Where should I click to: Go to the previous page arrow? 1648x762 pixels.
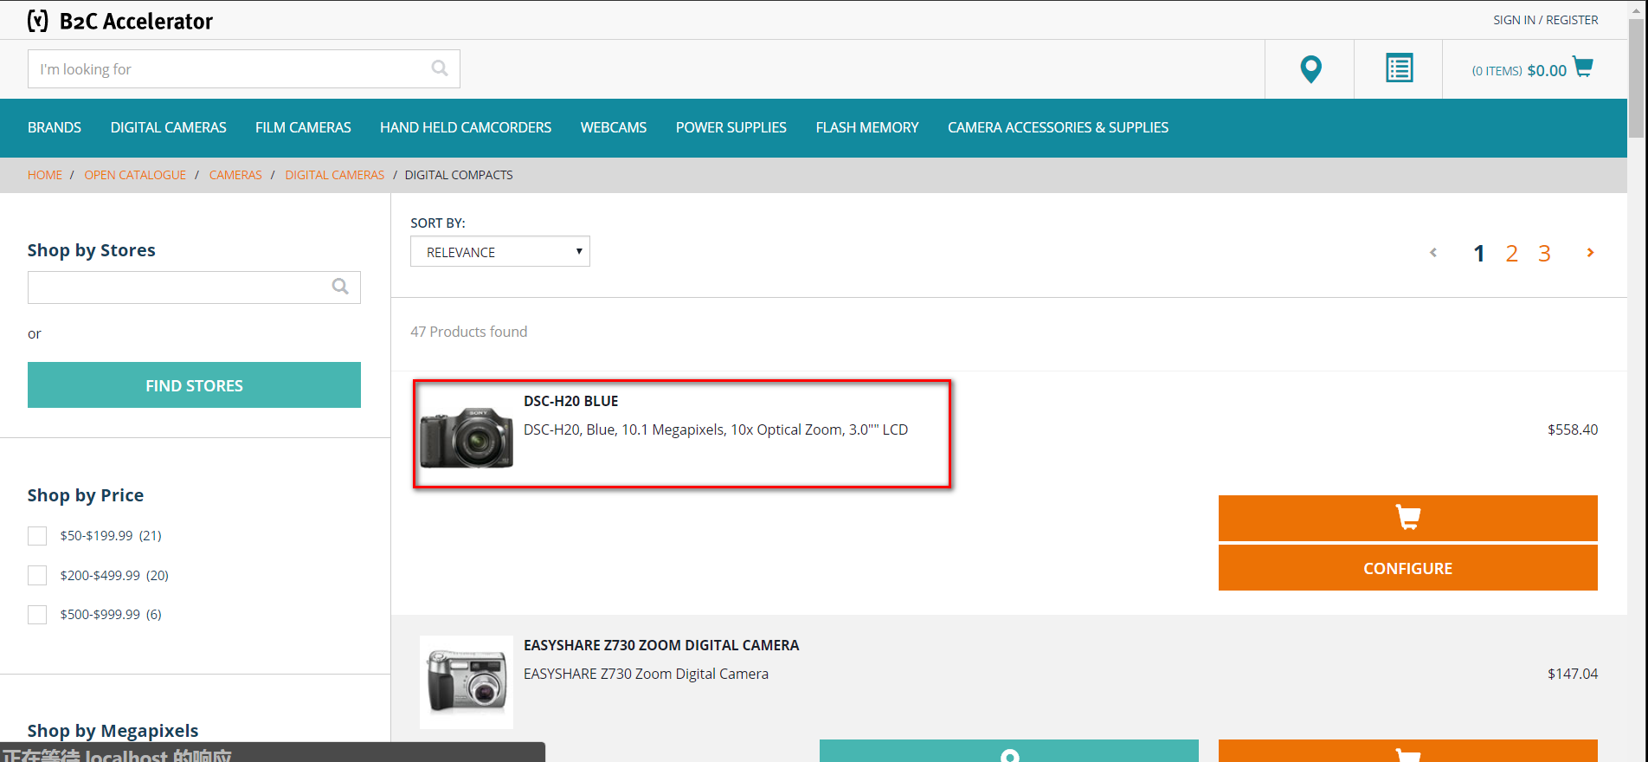pos(1433,253)
